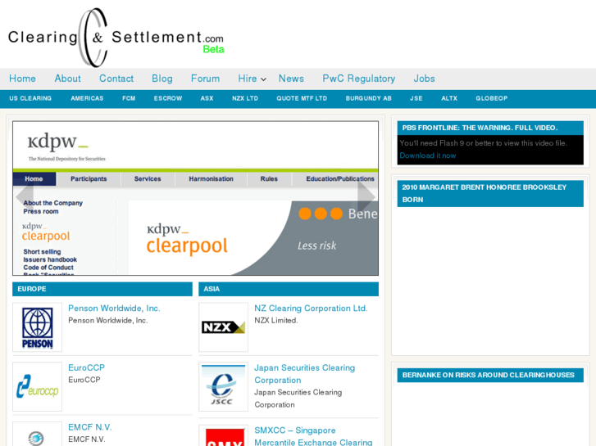Click Short selling text in slide

[x=42, y=252]
